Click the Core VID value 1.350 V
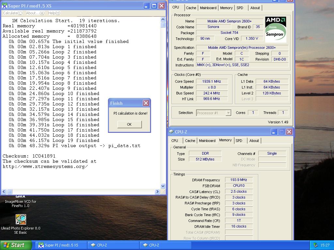 pyautogui.click(x=252, y=38)
